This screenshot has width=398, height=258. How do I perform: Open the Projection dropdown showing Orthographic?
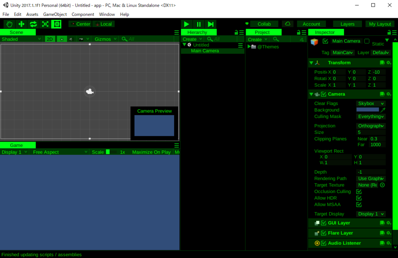coord(370,126)
